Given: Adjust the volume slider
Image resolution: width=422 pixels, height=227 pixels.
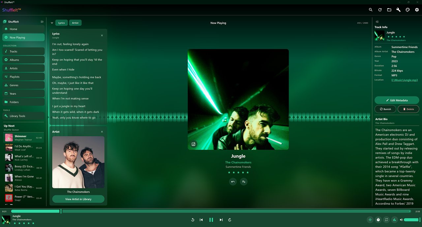Looking at the screenshot, I should coord(411,220).
